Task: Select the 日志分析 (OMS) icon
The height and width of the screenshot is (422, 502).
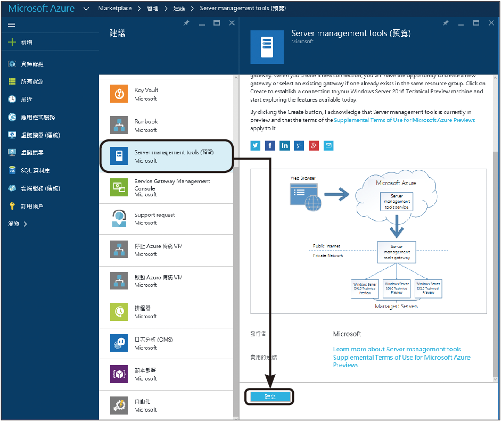Action: tap(119, 343)
